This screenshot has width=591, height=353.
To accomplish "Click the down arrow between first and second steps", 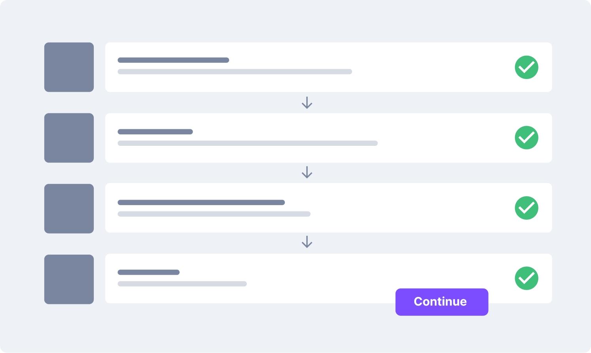I will (307, 103).
